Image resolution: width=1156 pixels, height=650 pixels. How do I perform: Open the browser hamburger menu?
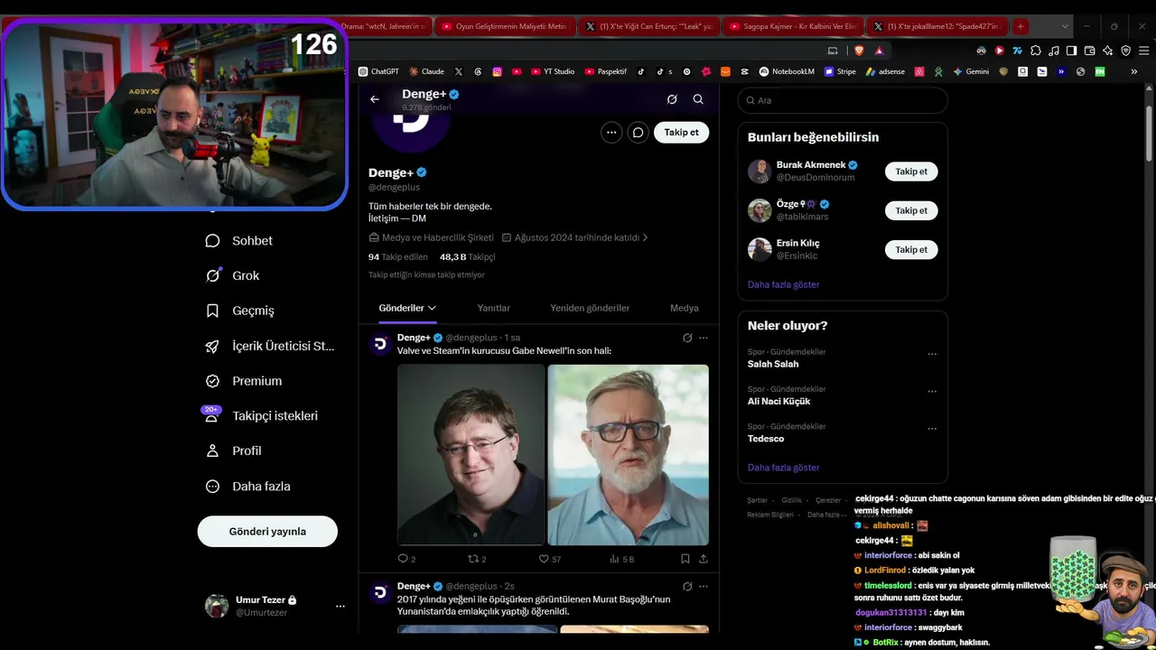(x=1142, y=51)
